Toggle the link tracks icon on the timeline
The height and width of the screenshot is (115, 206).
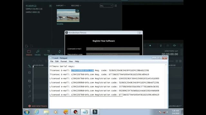point(29,66)
